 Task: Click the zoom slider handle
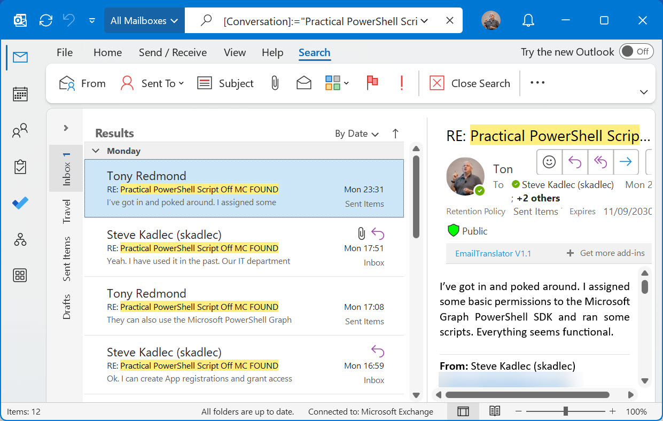(x=565, y=411)
